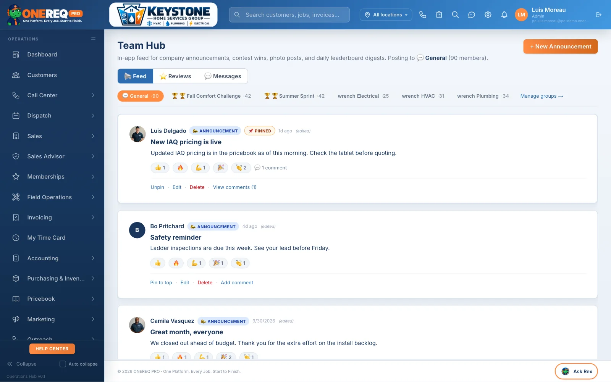This screenshot has width=611, height=382.
Task: Select wrench Plumbing group
Action: (x=483, y=96)
